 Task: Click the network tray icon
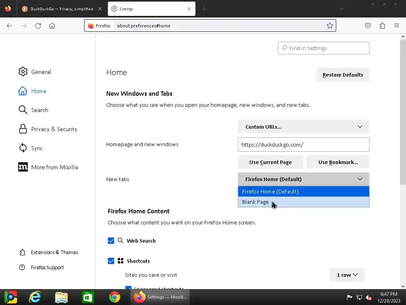[x=359, y=297]
